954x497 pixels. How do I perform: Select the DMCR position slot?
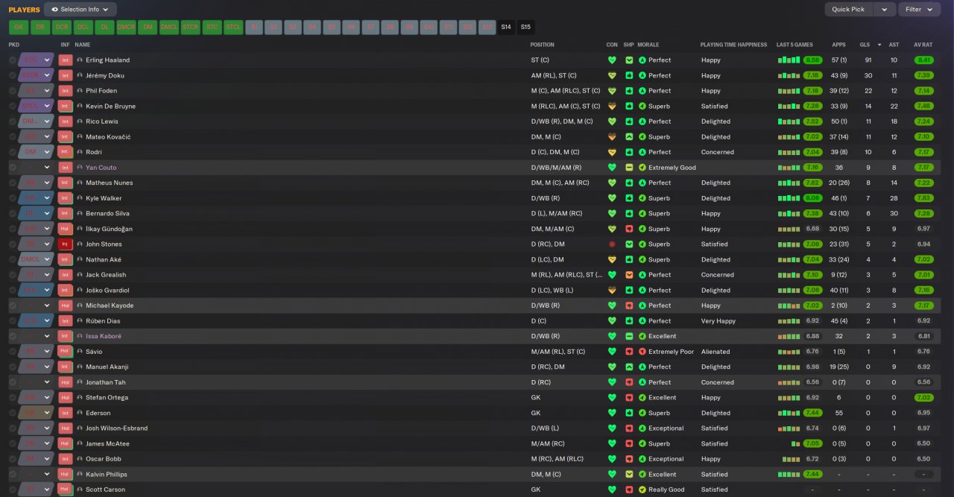[x=127, y=27]
